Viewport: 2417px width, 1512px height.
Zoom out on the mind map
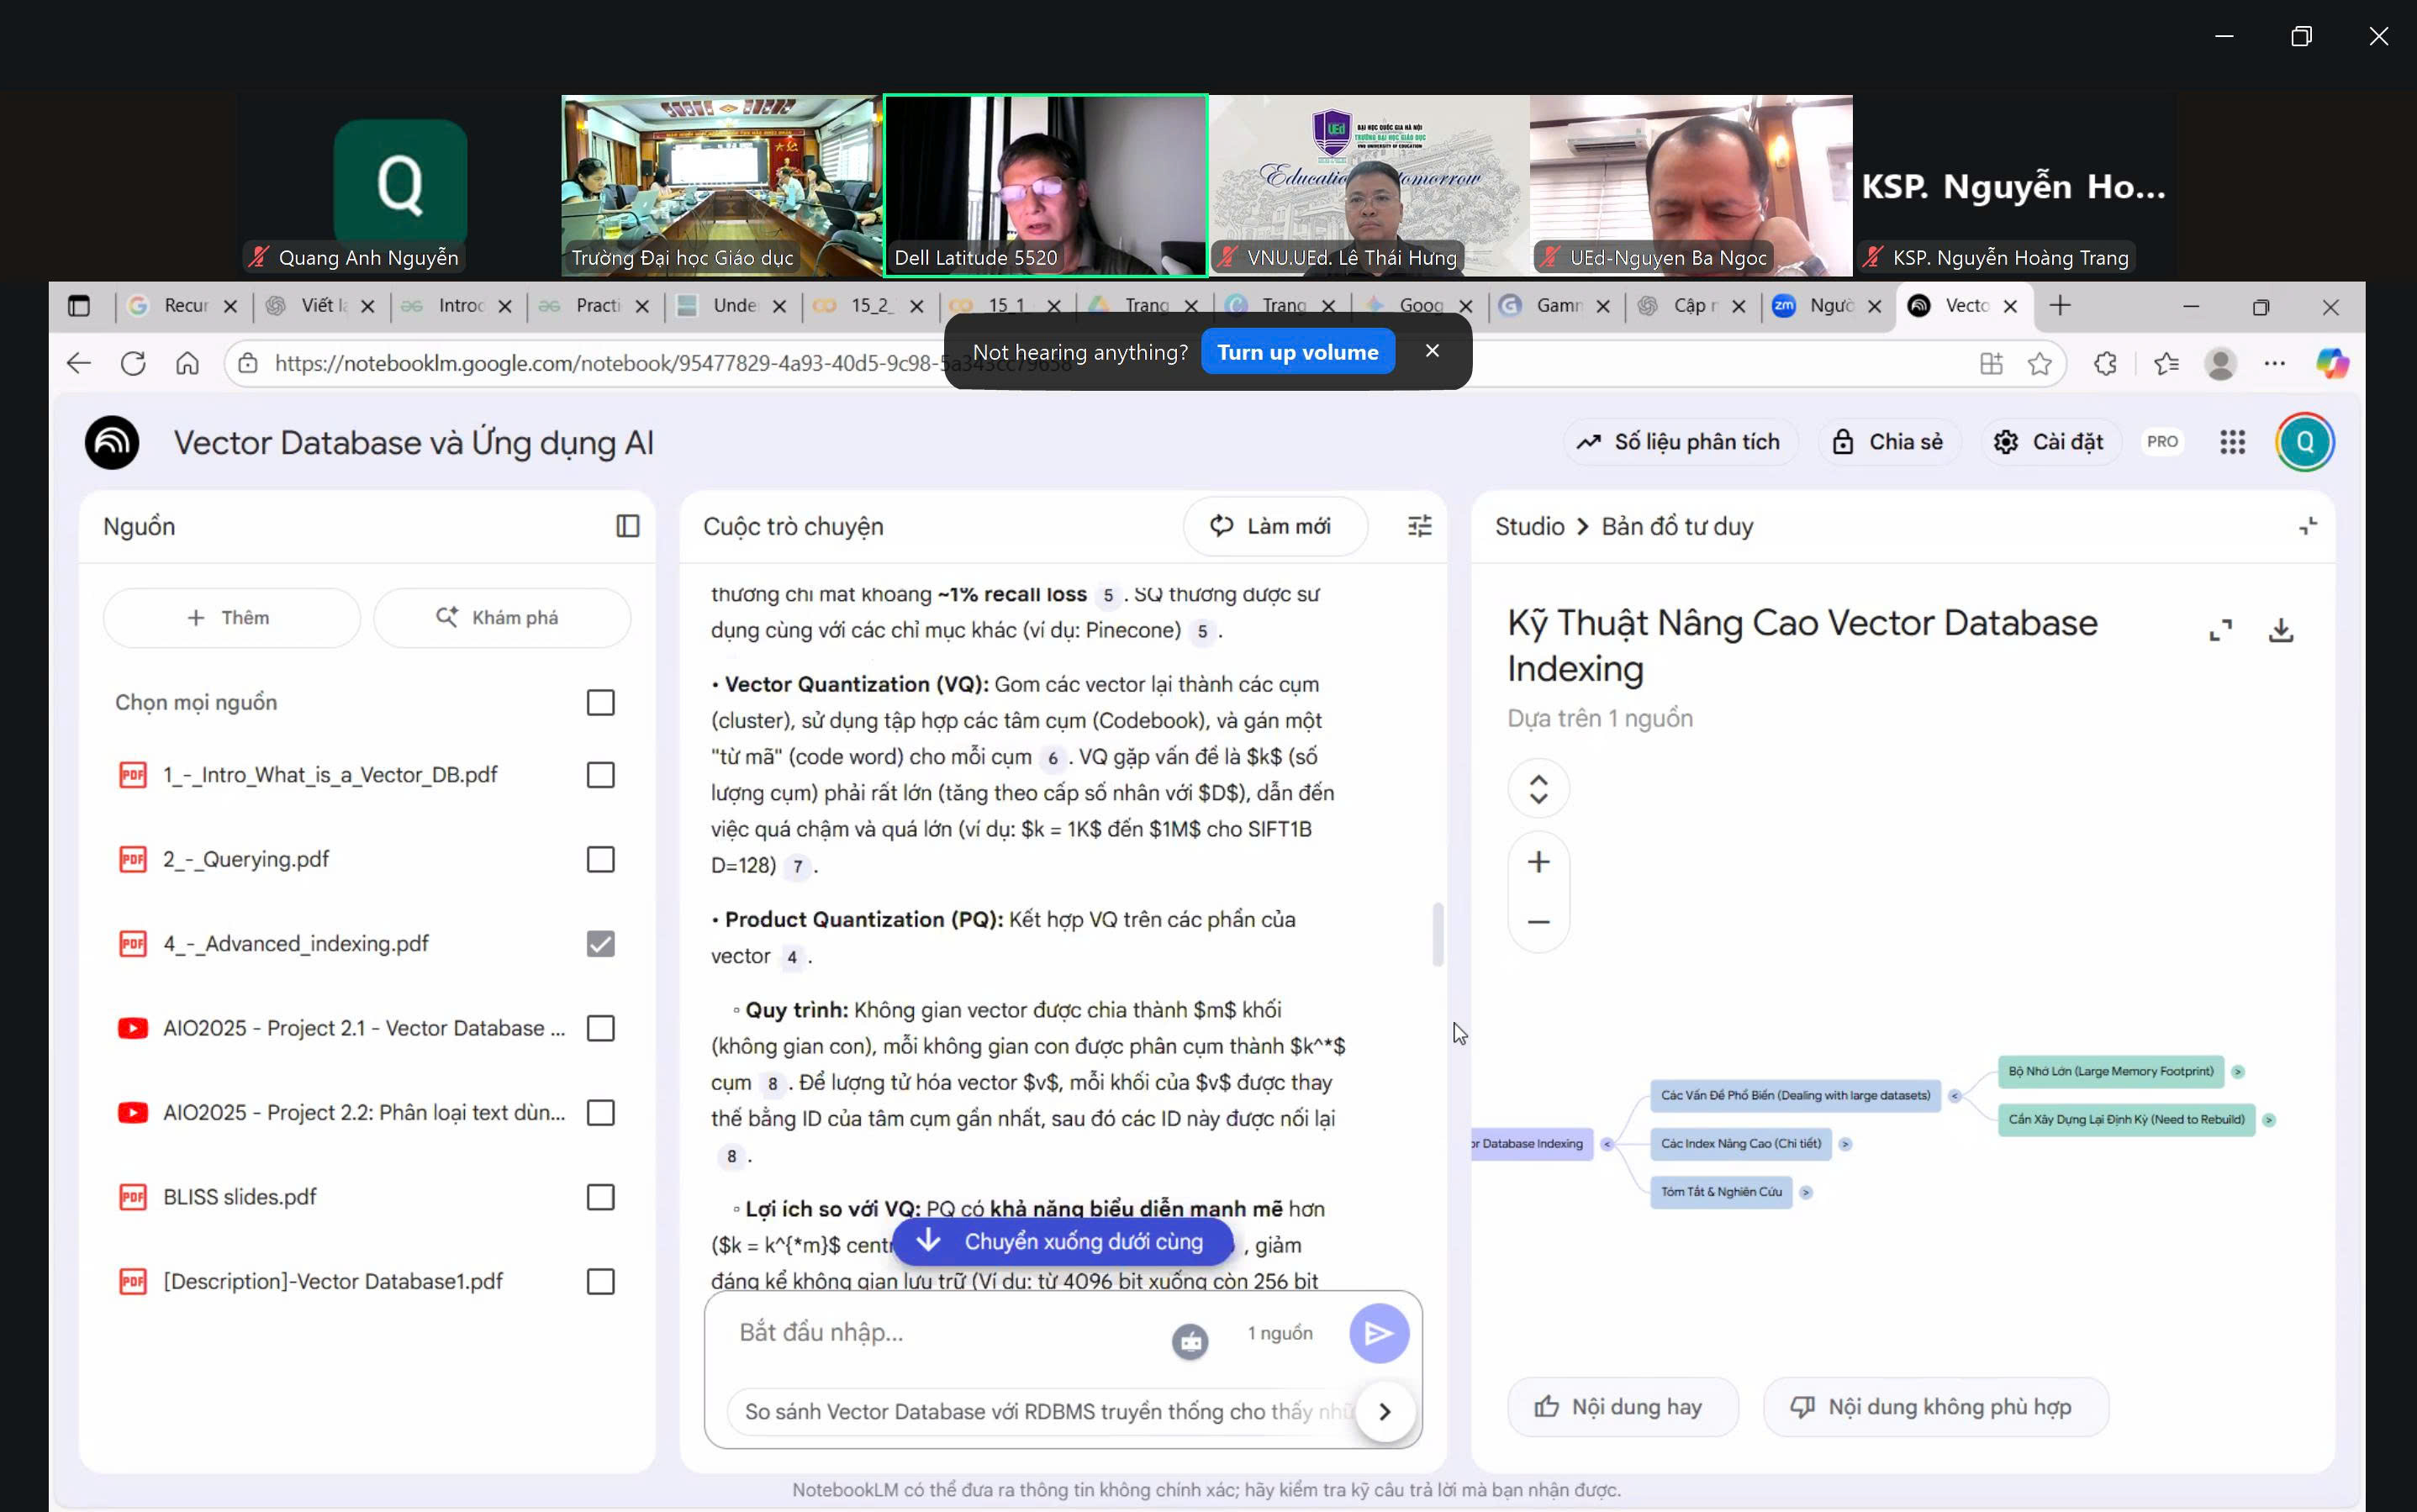[x=1538, y=921]
